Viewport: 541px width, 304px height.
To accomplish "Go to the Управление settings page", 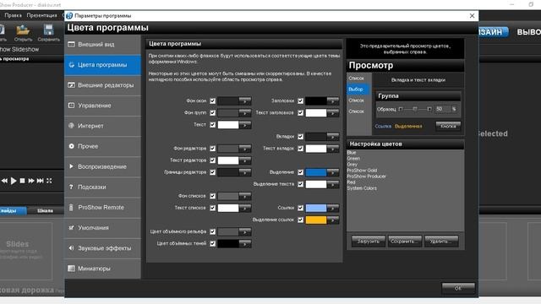I will 102,106.
